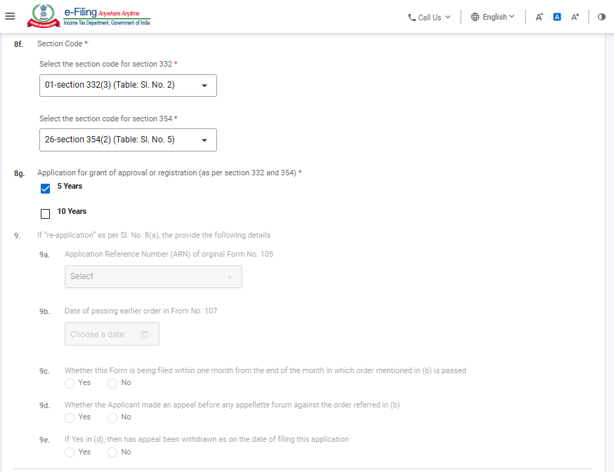Expand the Application Reference Number Select dropdown
The width and height of the screenshot is (614, 472).
(x=152, y=276)
